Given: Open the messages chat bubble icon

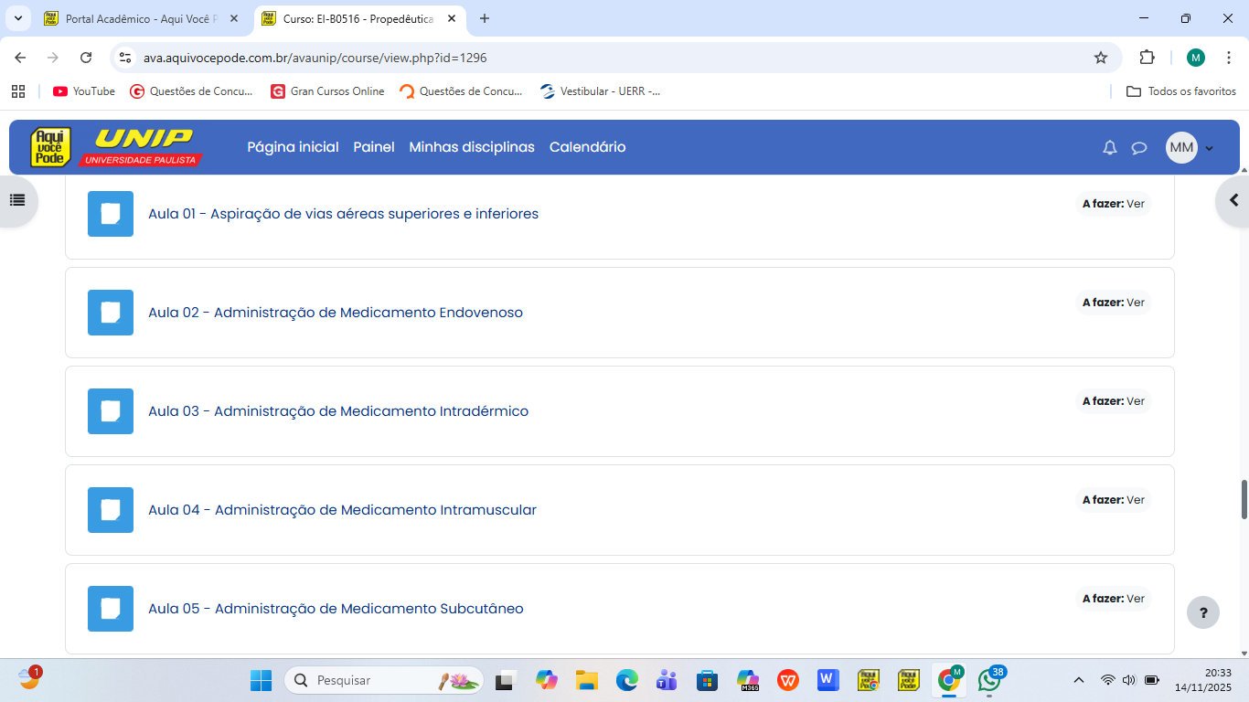Looking at the screenshot, I should (x=1139, y=148).
